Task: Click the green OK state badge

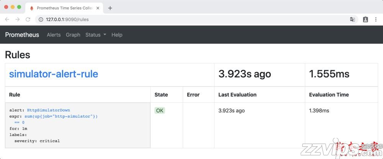Action: coord(160,111)
